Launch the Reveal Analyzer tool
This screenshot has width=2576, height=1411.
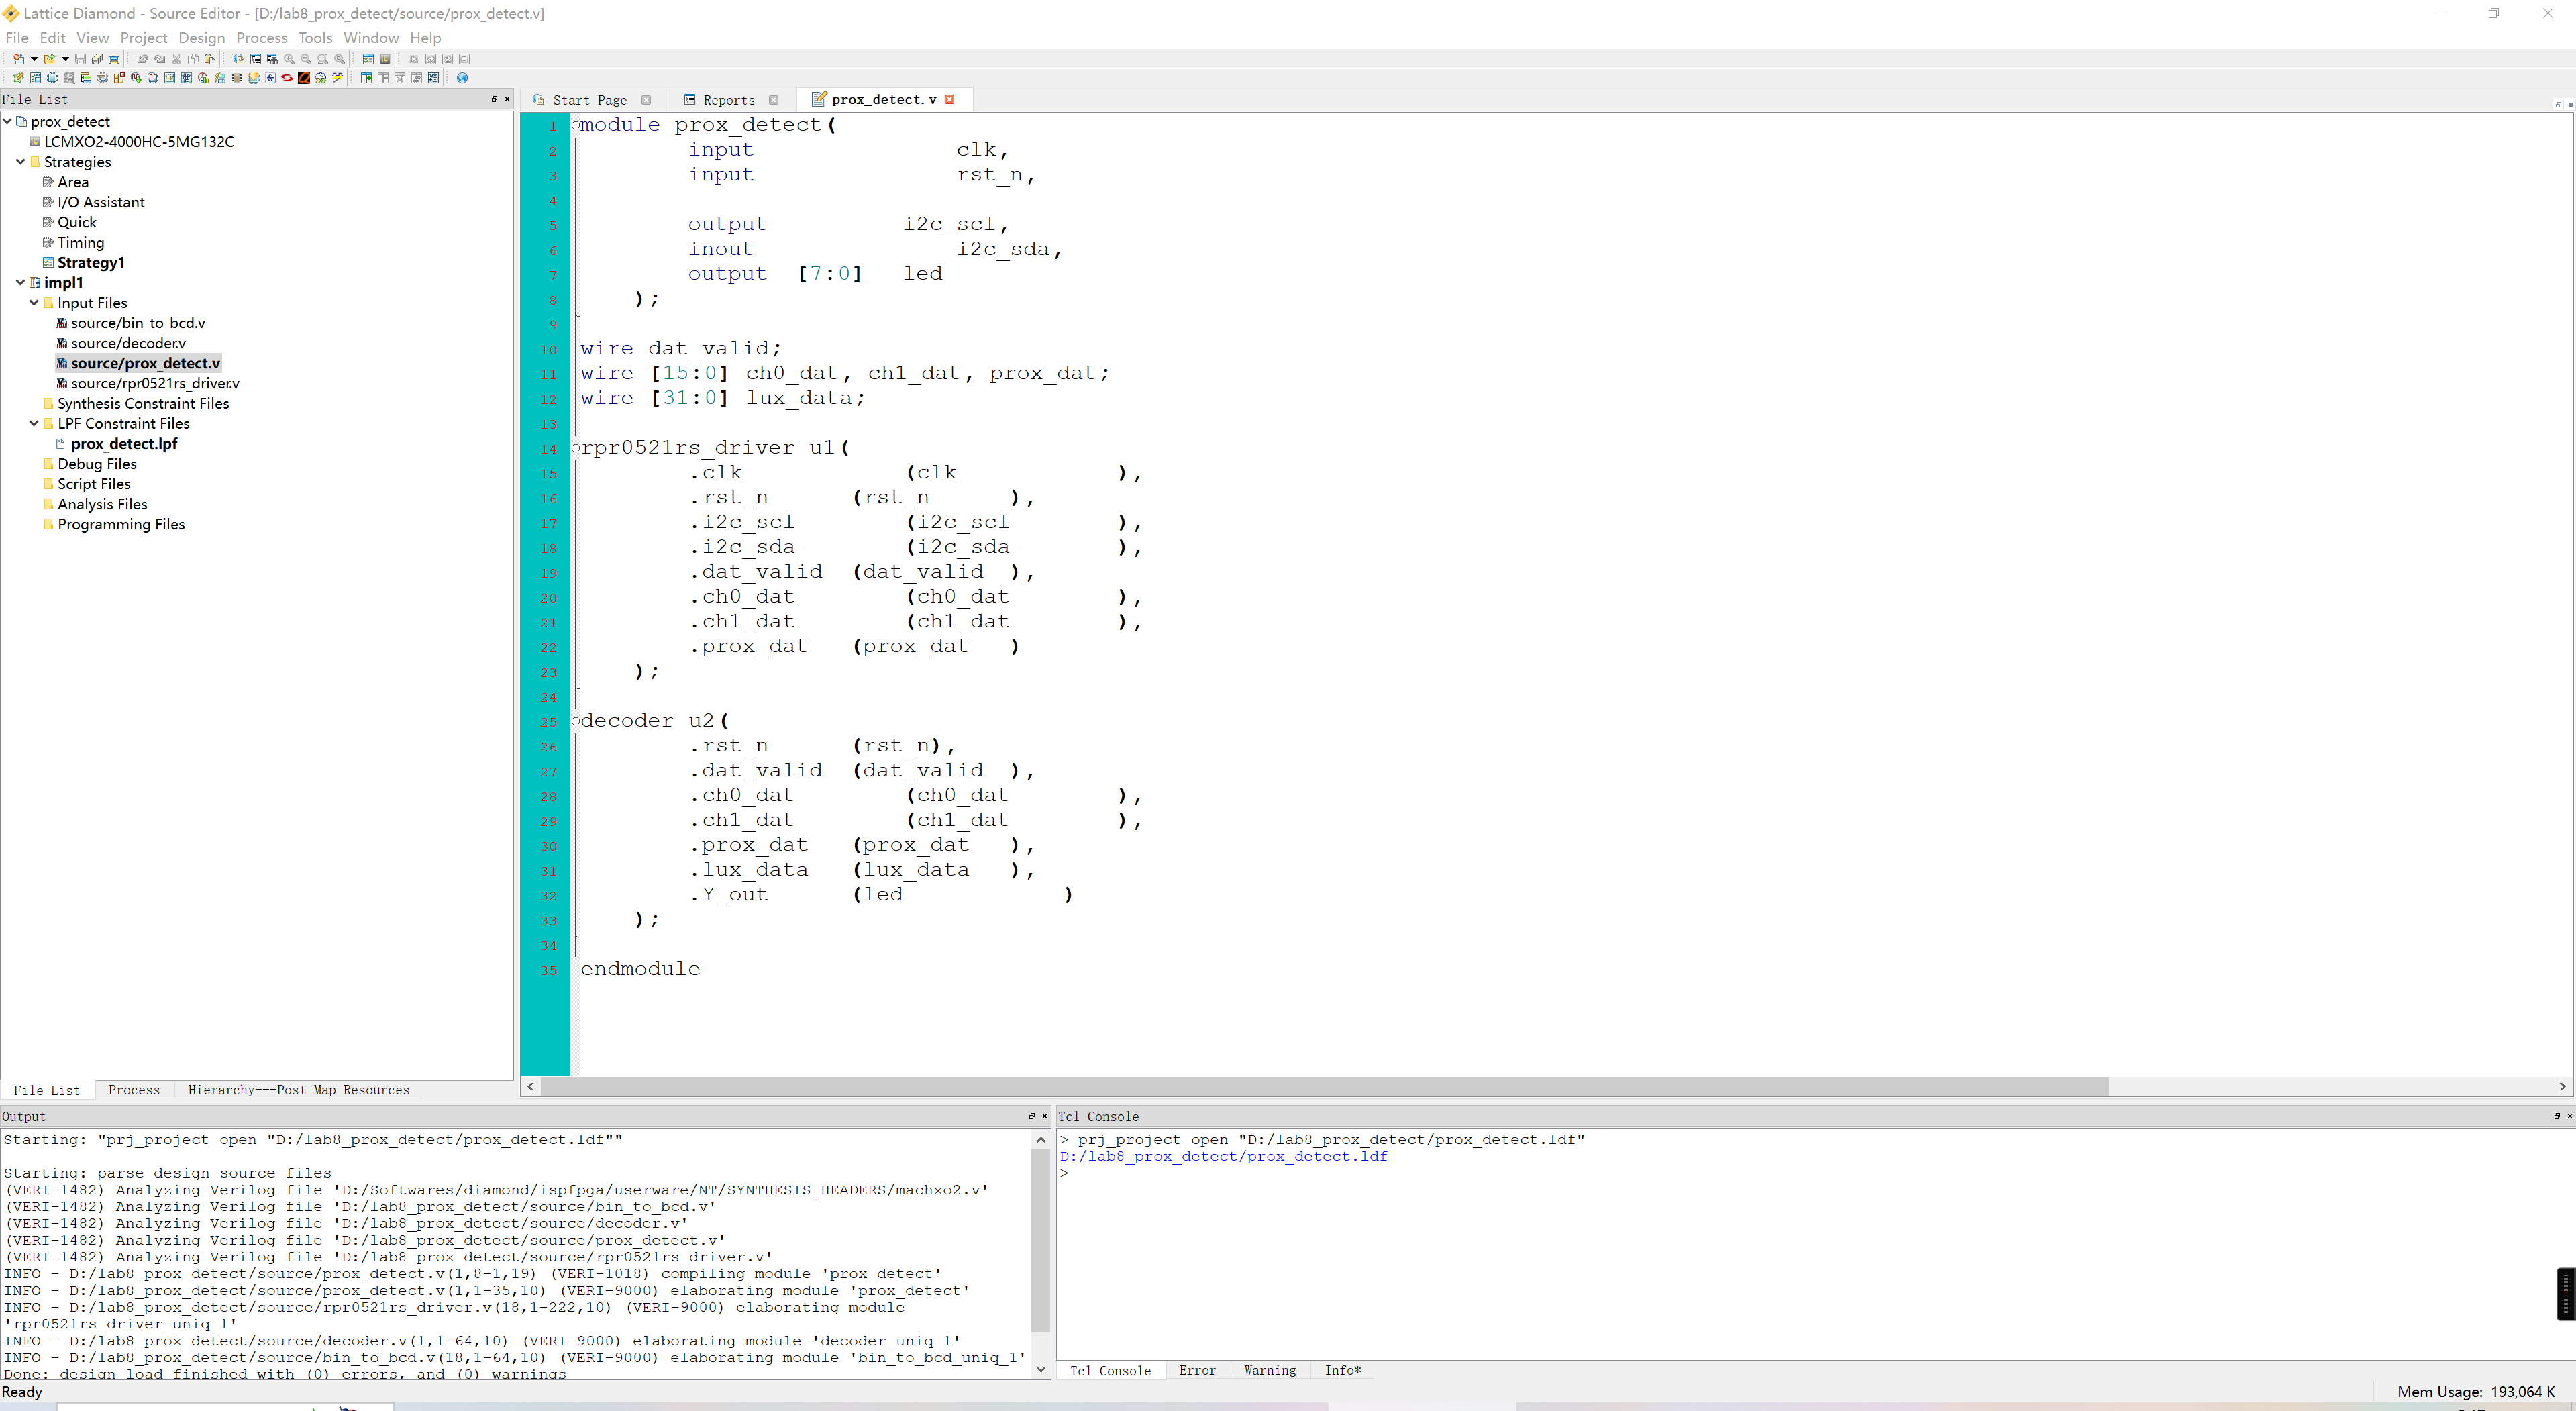click(x=153, y=78)
